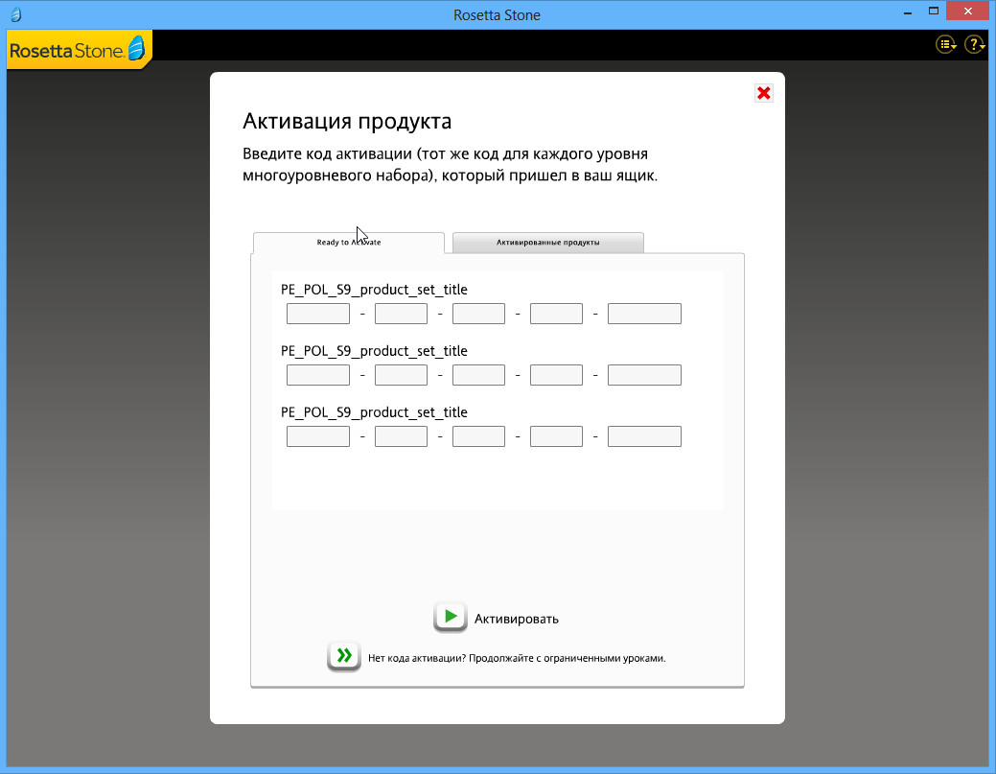Continue with limited lessons via Нет кода активации link
The height and width of the screenshot is (774, 996).
click(x=516, y=658)
